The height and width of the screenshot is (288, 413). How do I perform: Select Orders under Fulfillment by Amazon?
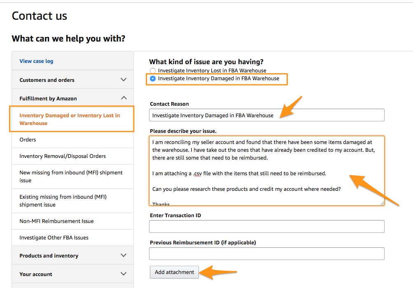(x=28, y=140)
